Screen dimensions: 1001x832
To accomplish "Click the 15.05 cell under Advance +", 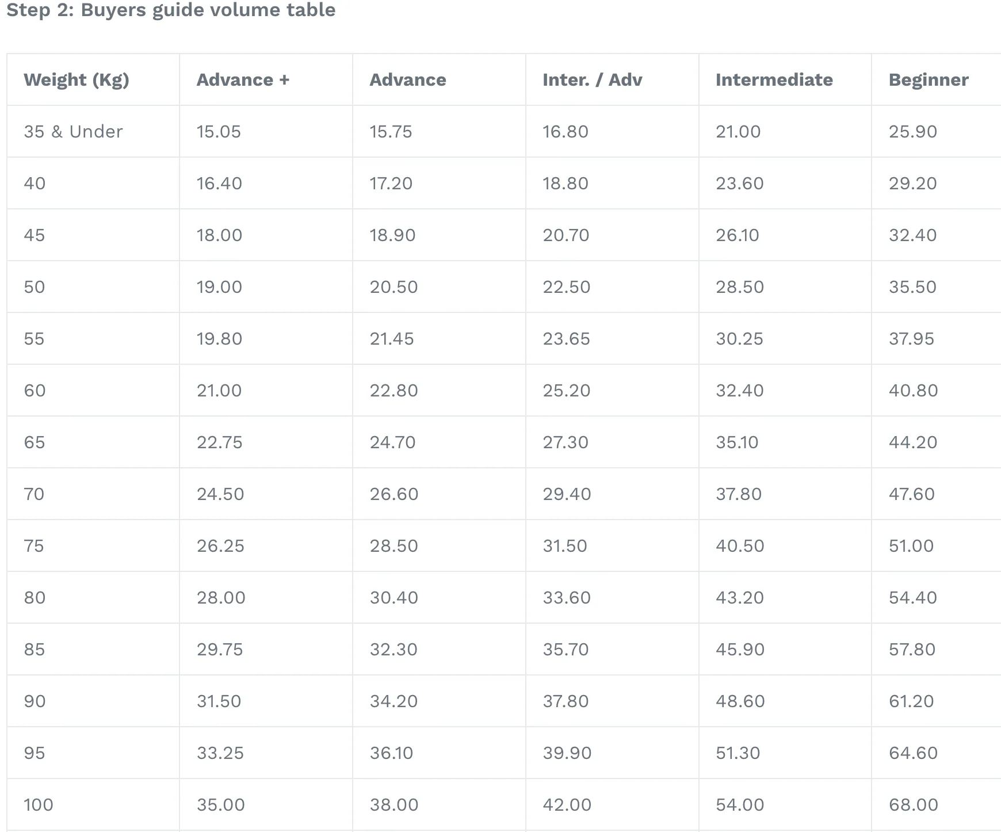I will click(x=219, y=132).
